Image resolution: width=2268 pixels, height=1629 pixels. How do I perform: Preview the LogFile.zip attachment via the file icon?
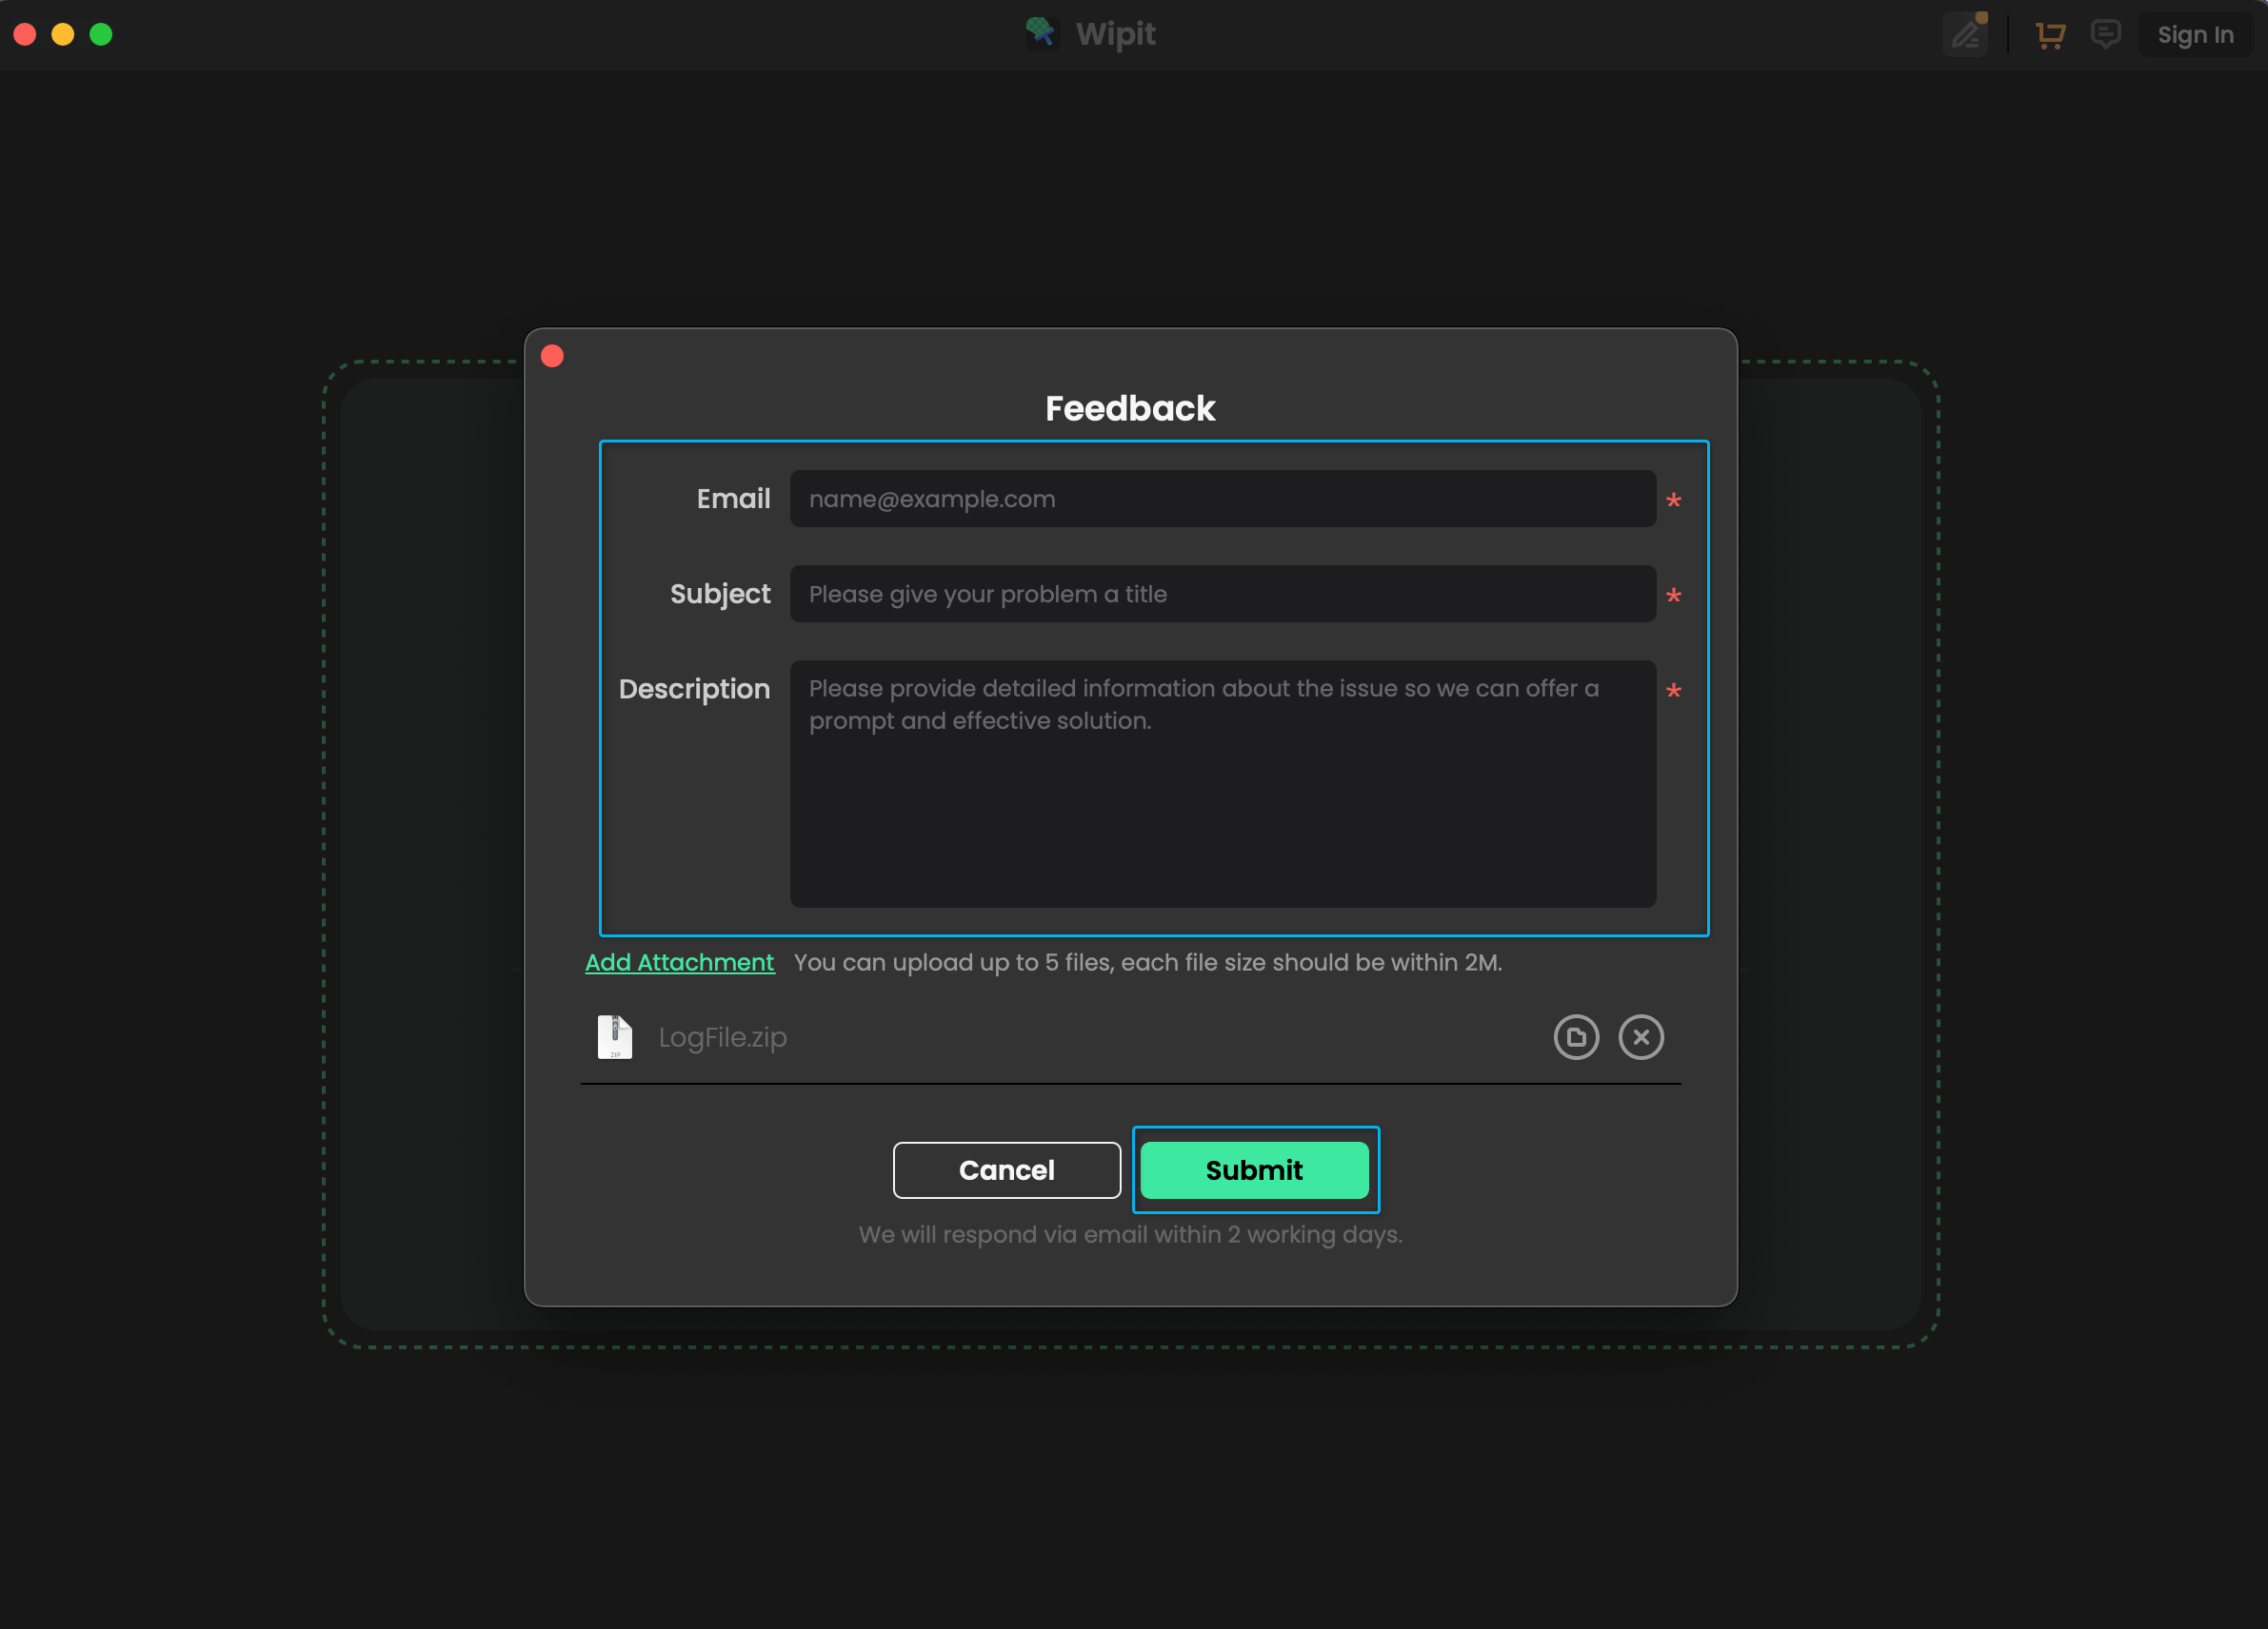(x=1576, y=1037)
